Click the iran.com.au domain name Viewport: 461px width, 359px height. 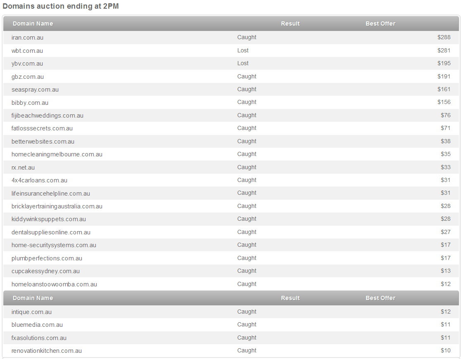[x=27, y=38]
